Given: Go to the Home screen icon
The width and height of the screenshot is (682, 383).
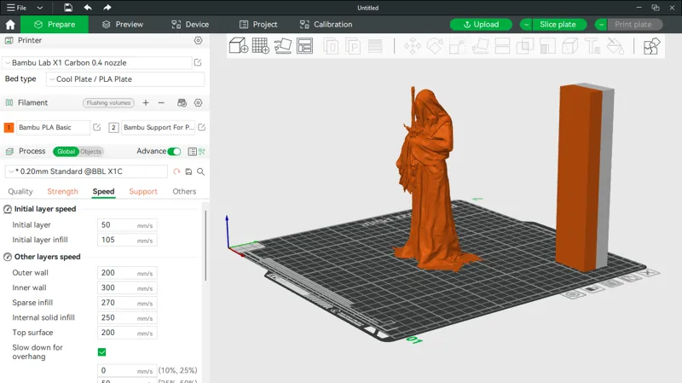Looking at the screenshot, I should (x=10, y=25).
